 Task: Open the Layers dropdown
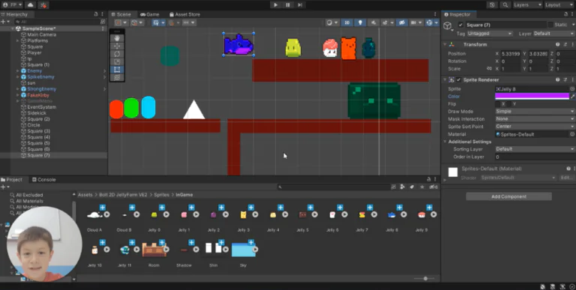(527, 4)
